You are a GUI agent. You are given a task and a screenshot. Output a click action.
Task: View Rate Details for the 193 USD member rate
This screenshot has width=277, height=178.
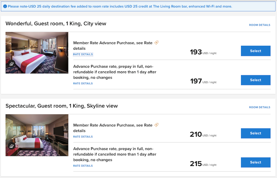click(83, 54)
